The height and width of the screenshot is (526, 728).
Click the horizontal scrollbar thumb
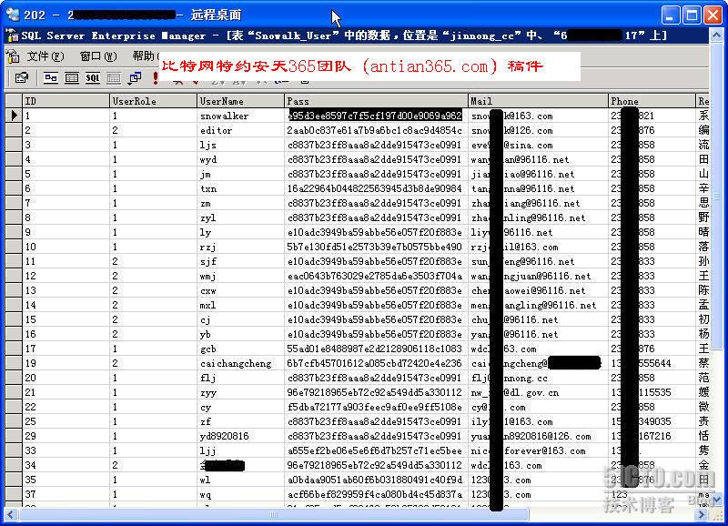[274, 514]
